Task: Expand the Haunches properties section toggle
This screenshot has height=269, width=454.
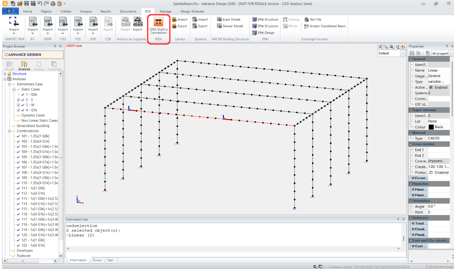Action: coord(410,184)
